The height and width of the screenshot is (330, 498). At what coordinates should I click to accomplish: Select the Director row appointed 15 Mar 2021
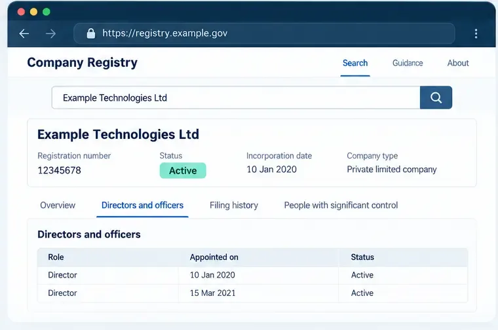252,293
